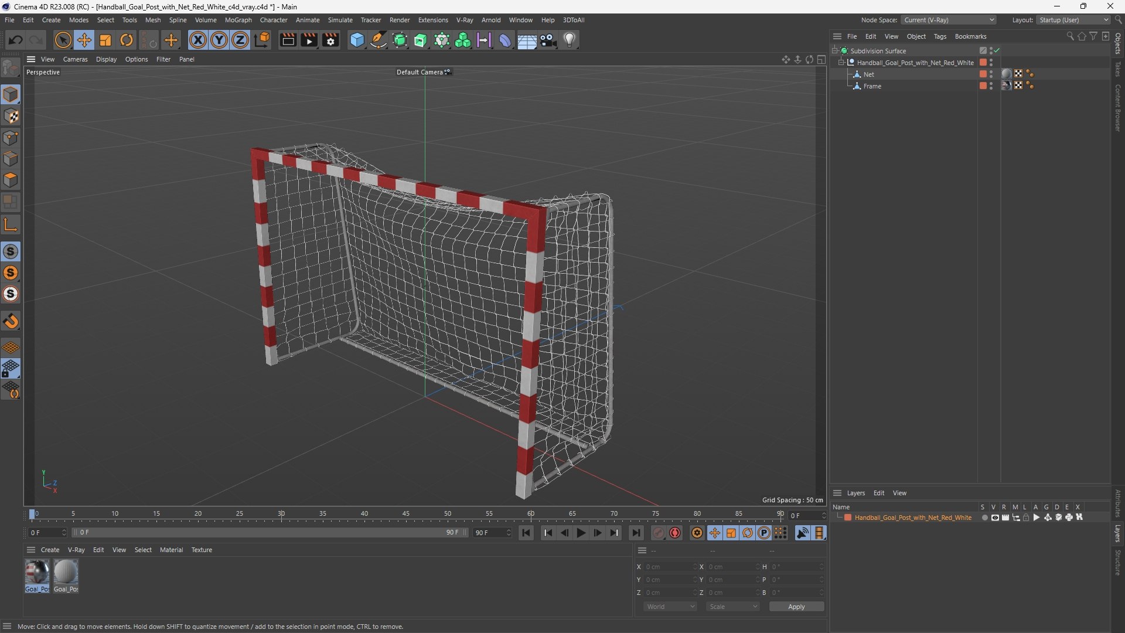Open the MoGraph menu

click(238, 20)
